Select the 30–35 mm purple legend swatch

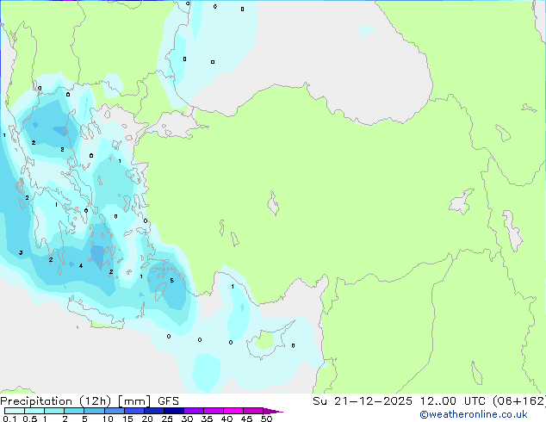pyautogui.click(x=194, y=411)
